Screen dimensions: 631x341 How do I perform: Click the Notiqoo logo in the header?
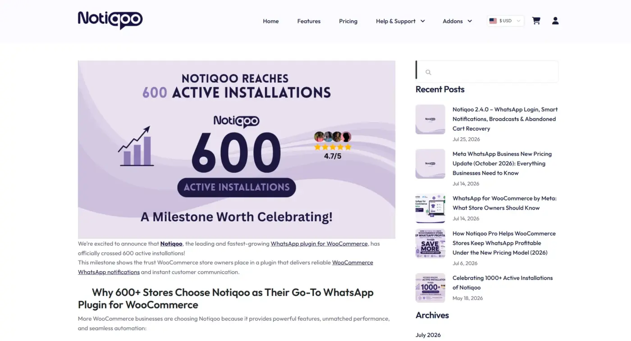pyautogui.click(x=110, y=20)
